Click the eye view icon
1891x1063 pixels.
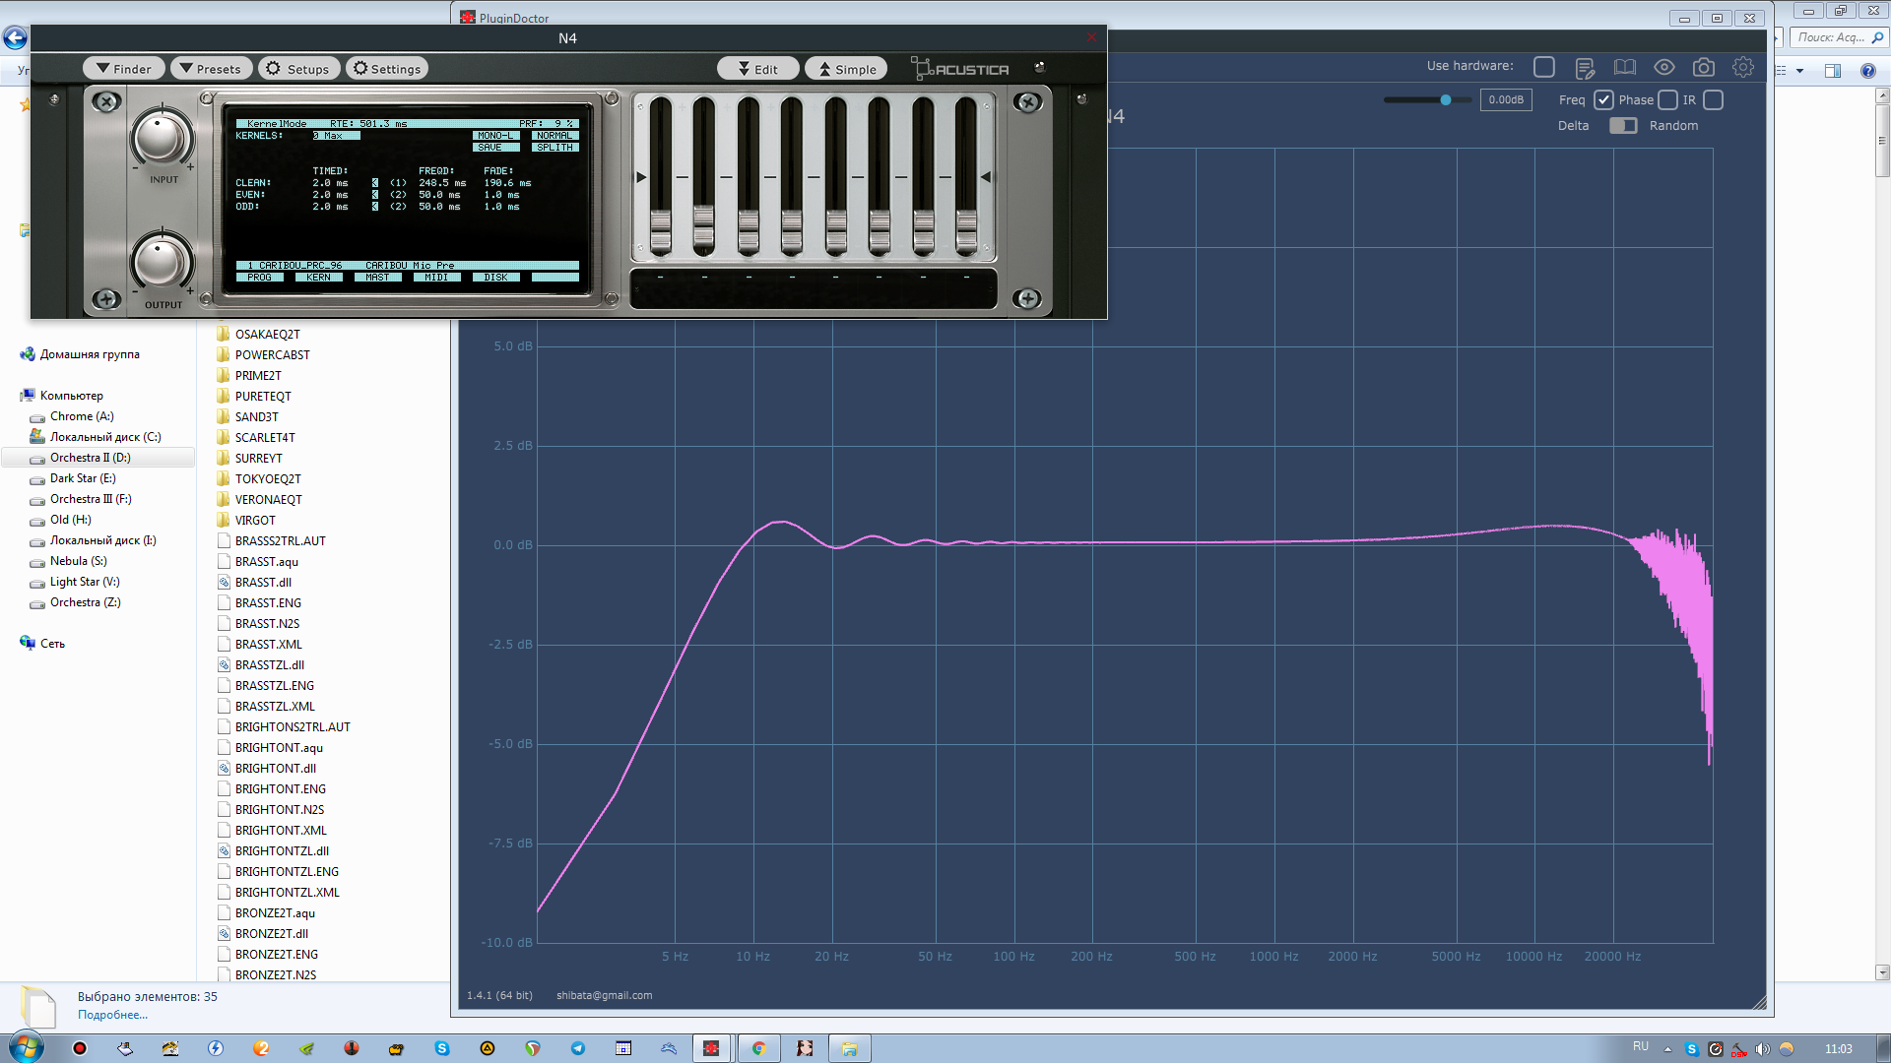point(1663,67)
